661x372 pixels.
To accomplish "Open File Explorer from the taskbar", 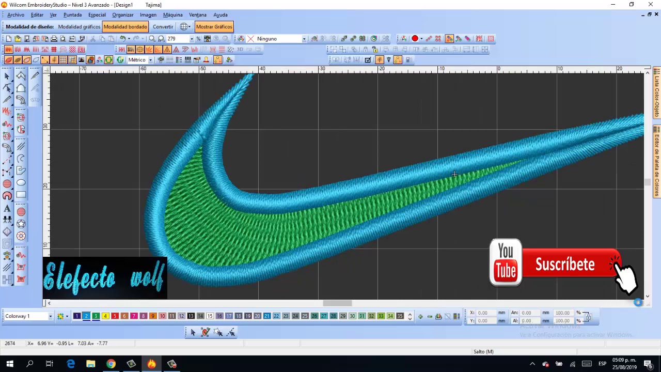I will point(90,364).
